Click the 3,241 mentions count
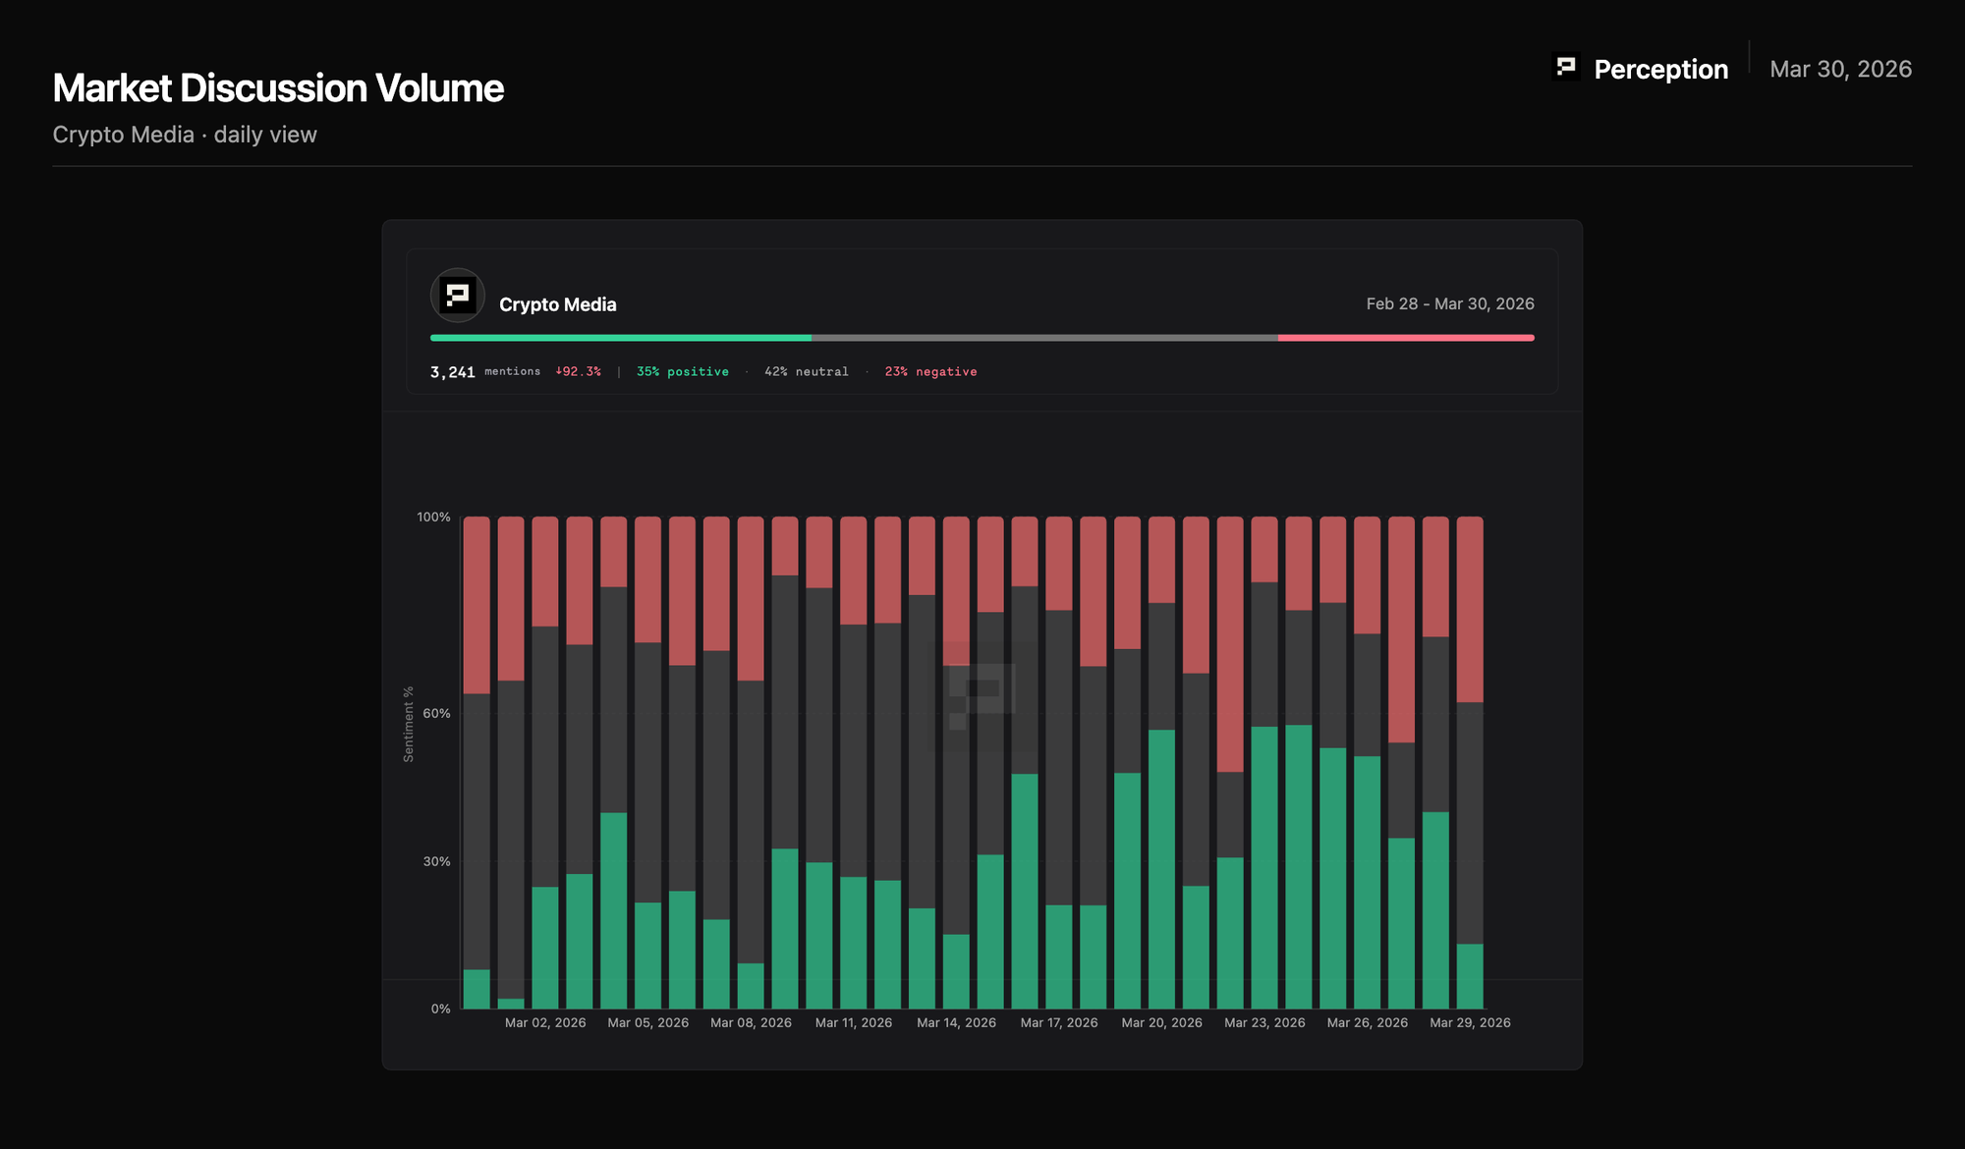 pos(452,372)
